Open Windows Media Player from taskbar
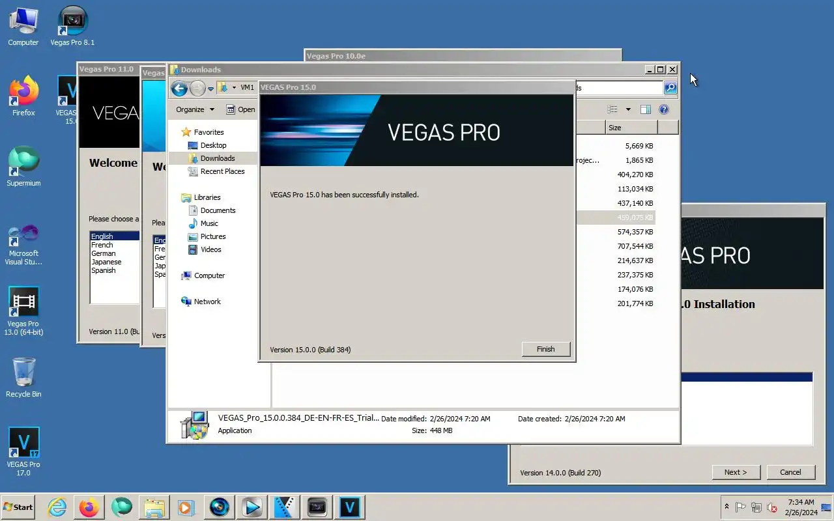 pos(186,507)
